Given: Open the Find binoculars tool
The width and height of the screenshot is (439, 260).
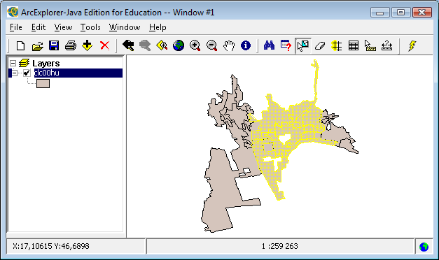Looking at the screenshot, I should coord(269,45).
